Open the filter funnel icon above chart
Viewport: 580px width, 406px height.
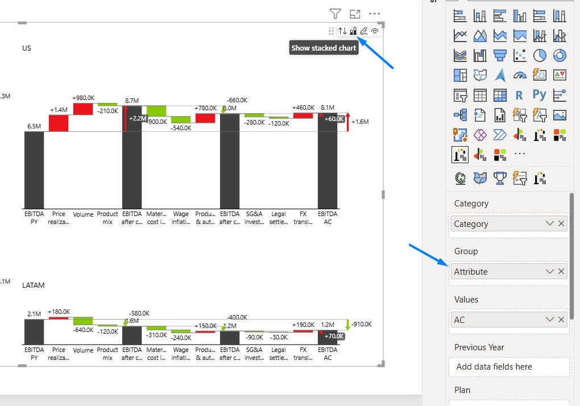tap(335, 14)
